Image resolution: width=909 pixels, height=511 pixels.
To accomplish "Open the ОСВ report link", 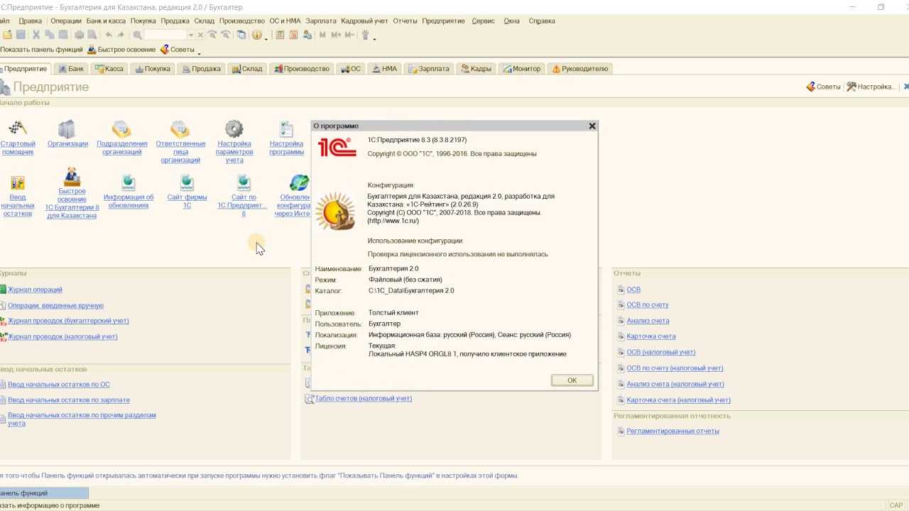I will pyautogui.click(x=633, y=290).
